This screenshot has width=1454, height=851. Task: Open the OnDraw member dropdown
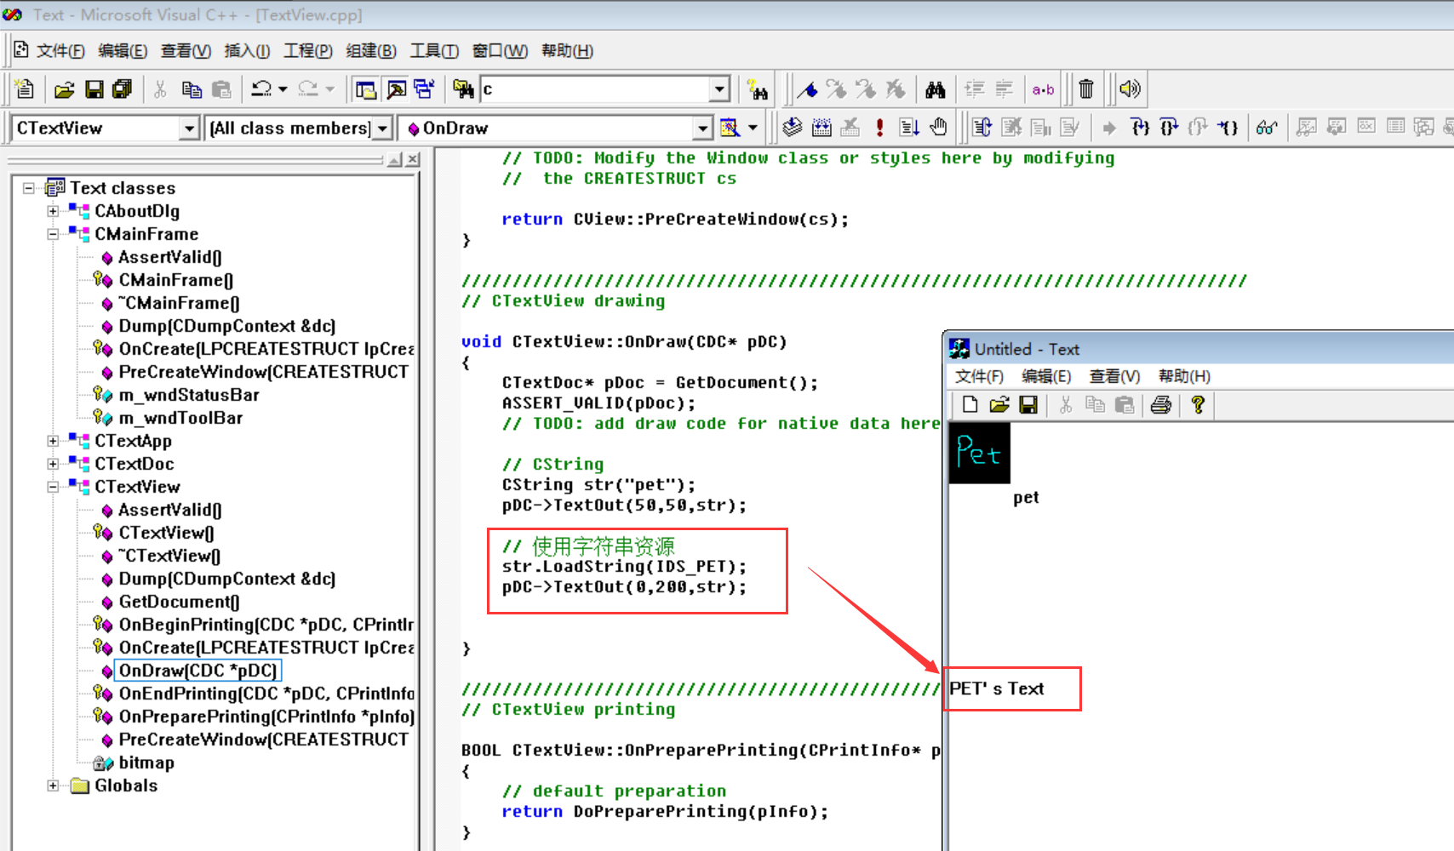coord(702,129)
